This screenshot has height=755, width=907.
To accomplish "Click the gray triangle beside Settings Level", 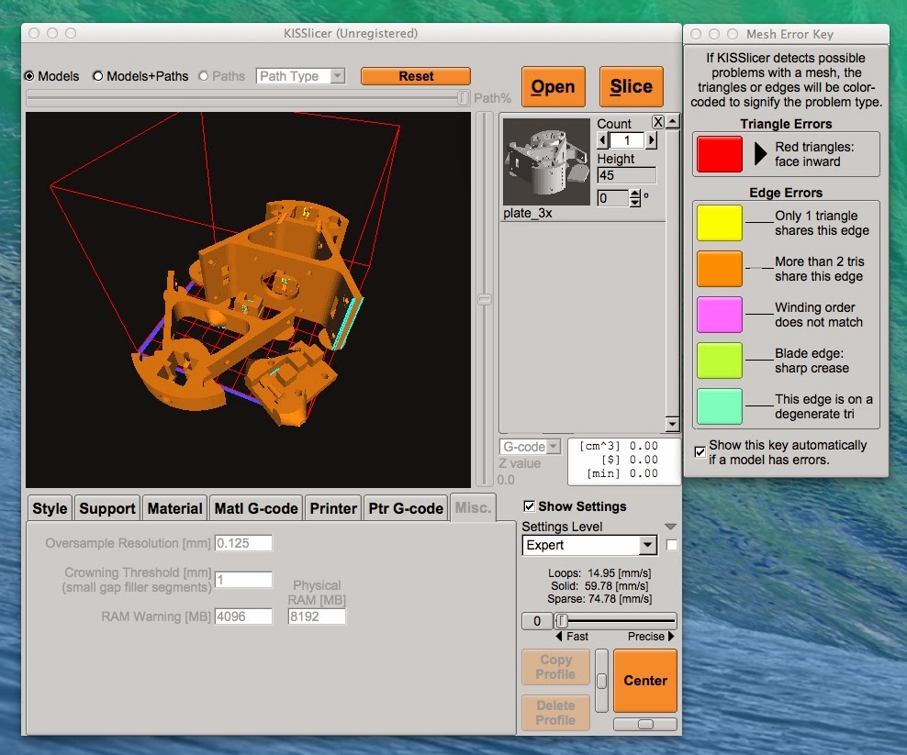I will (670, 527).
